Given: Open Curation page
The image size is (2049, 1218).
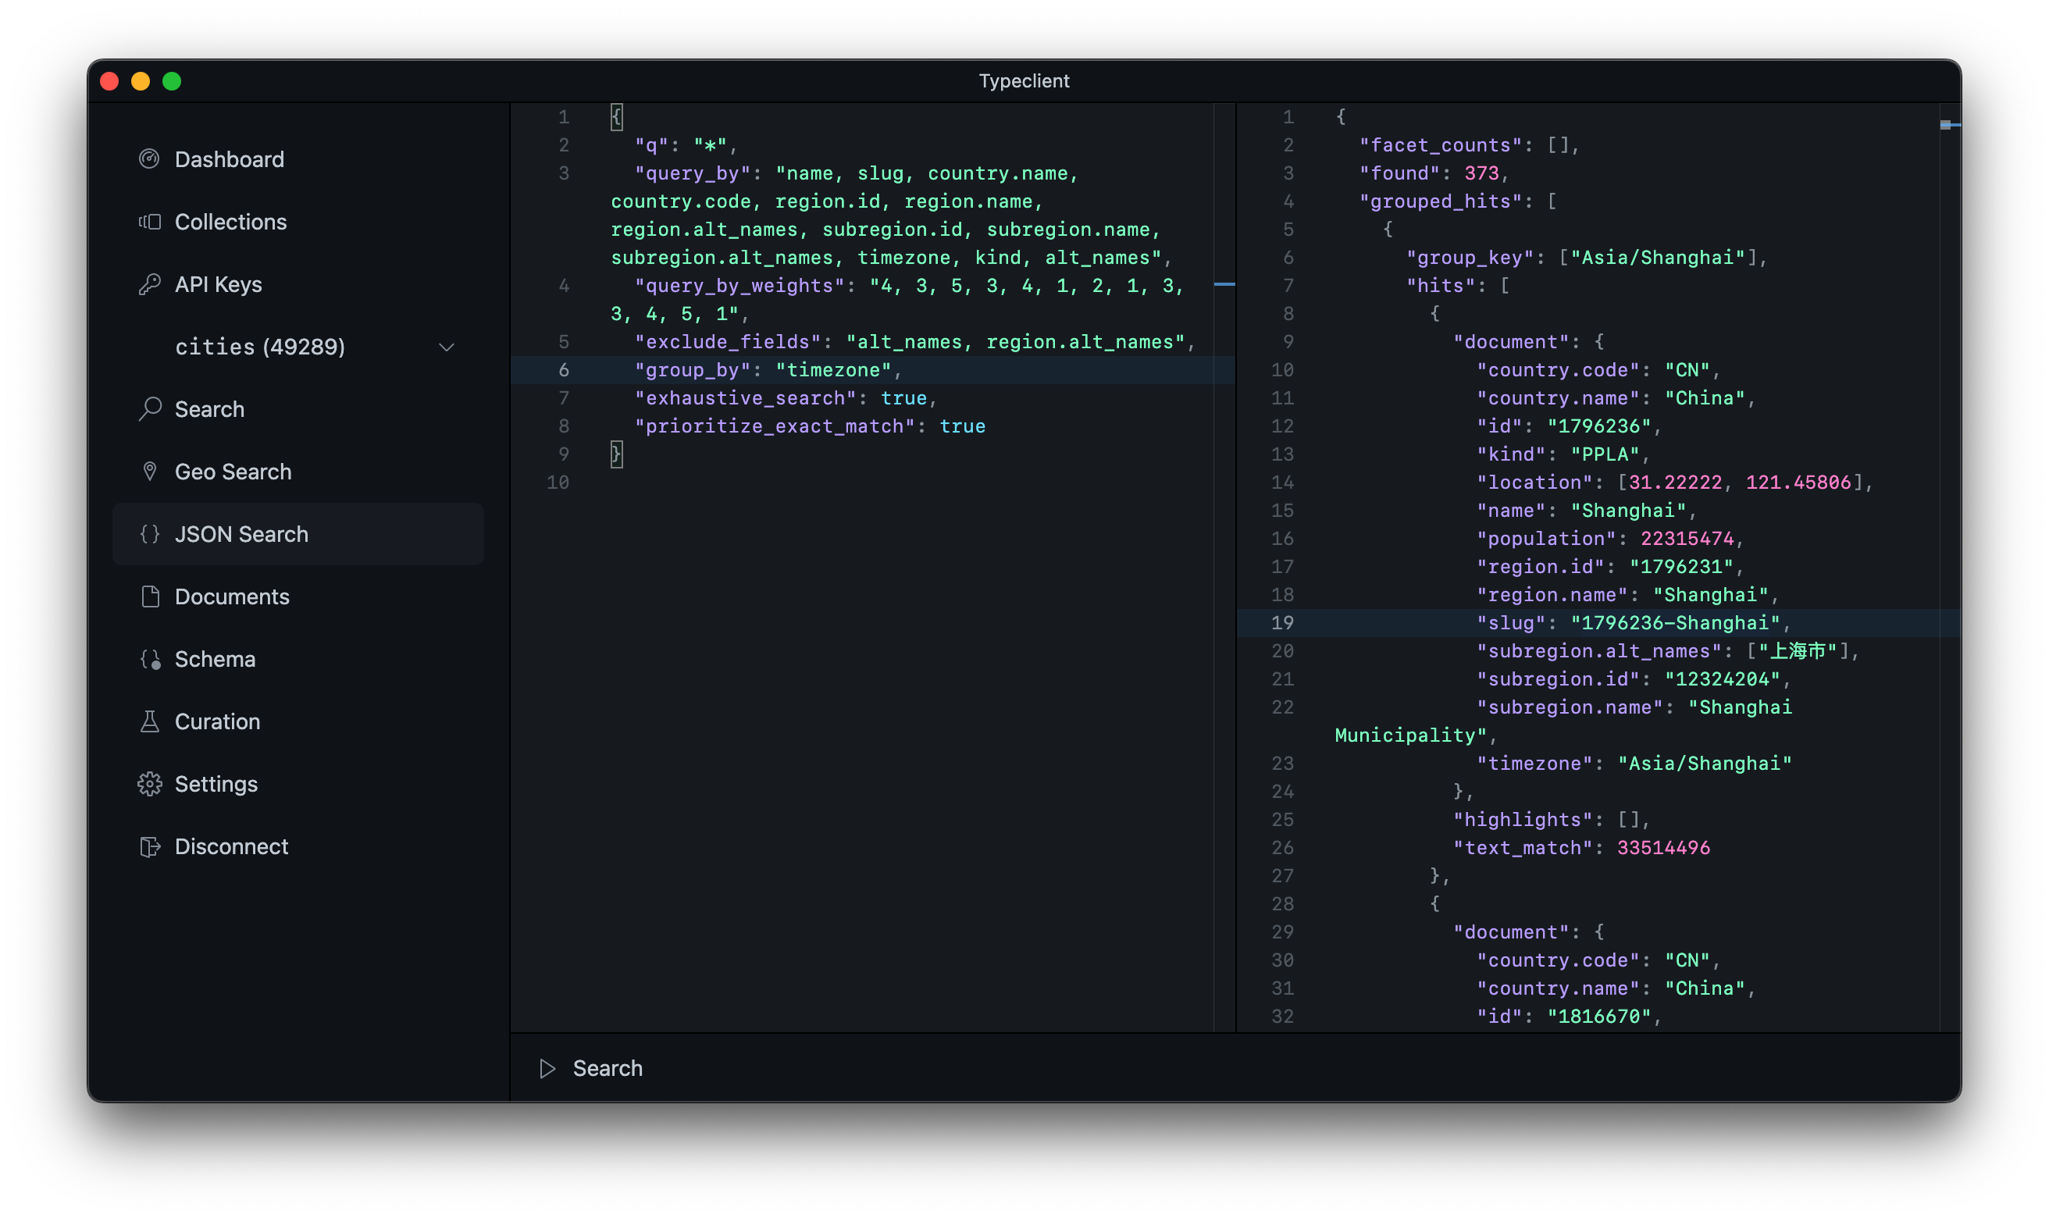Looking at the screenshot, I should click(298, 721).
